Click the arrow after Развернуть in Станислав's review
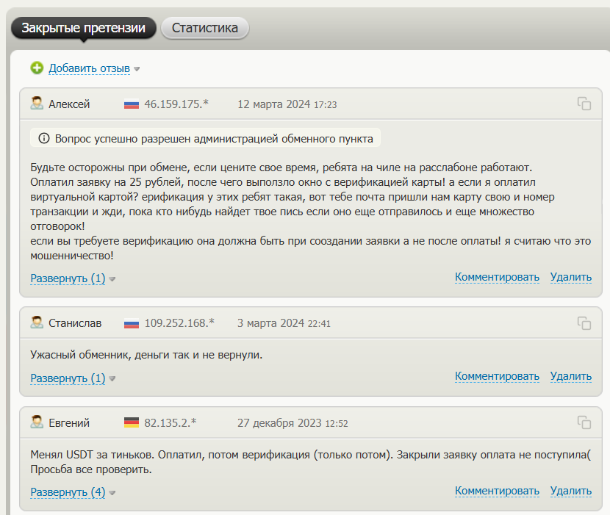Viewport: 610px width, 515px height. [x=112, y=379]
